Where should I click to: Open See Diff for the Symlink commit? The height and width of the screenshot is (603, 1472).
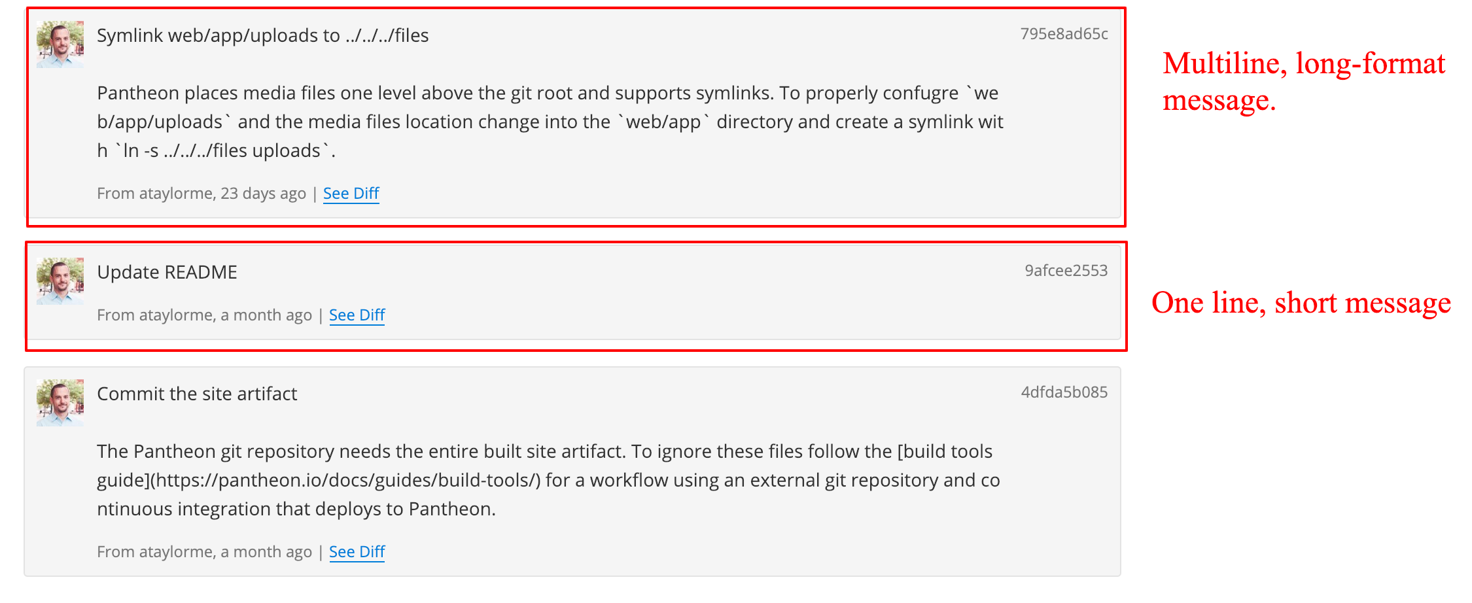[351, 193]
